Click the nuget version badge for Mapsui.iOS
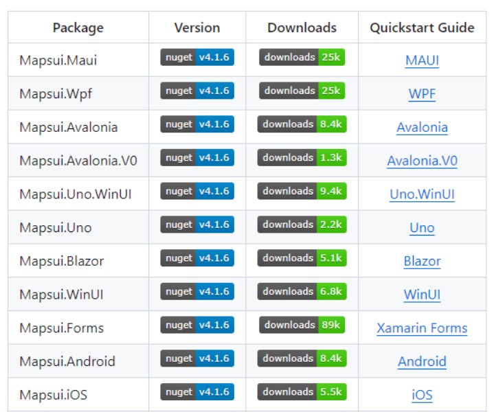The image size is (496, 412). (x=197, y=392)
